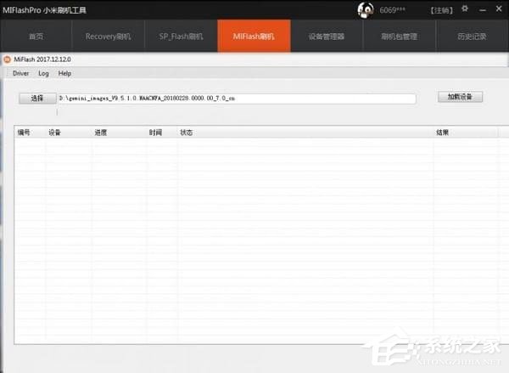Switch to the SP_Flash刷机 tab

click(x=182, y=36)
